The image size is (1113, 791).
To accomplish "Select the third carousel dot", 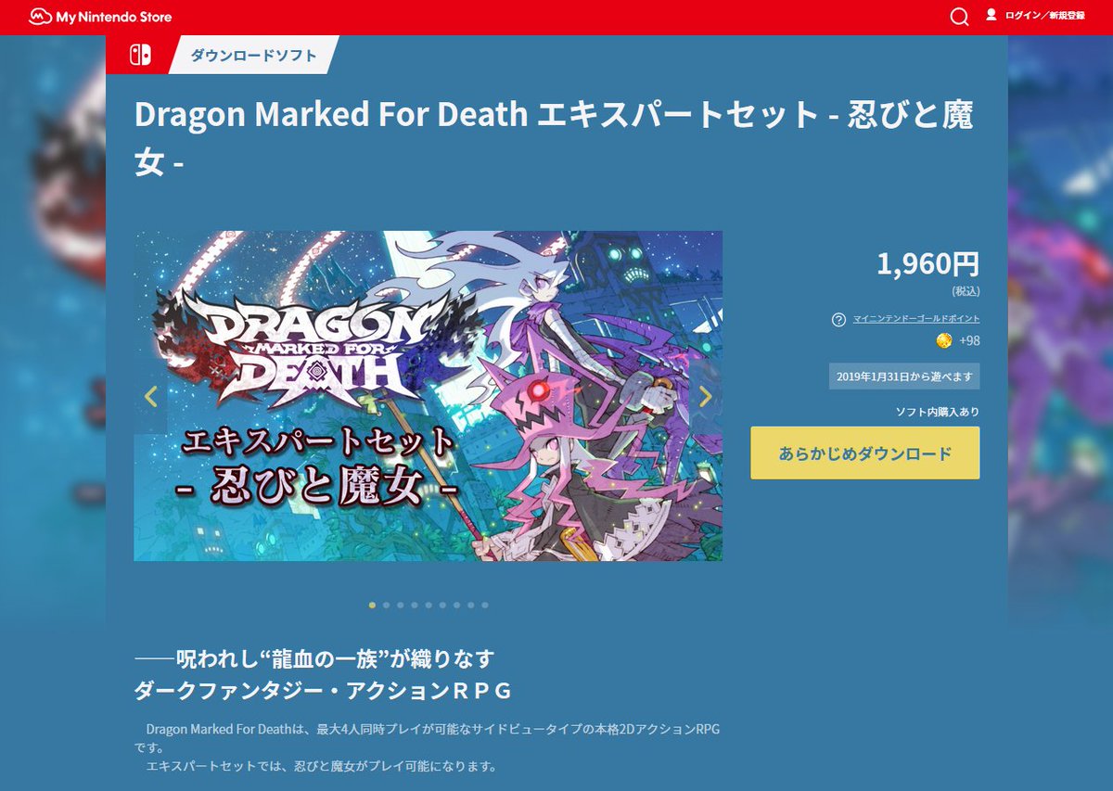I will [400, 605].
